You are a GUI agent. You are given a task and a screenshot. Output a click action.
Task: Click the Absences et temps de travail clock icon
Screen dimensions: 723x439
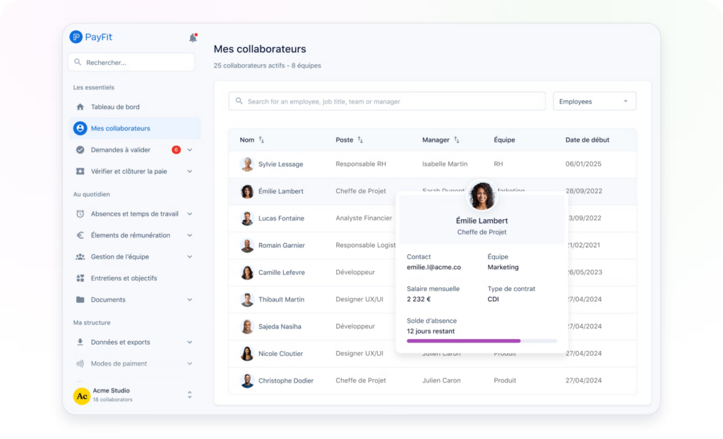(79, 214)
